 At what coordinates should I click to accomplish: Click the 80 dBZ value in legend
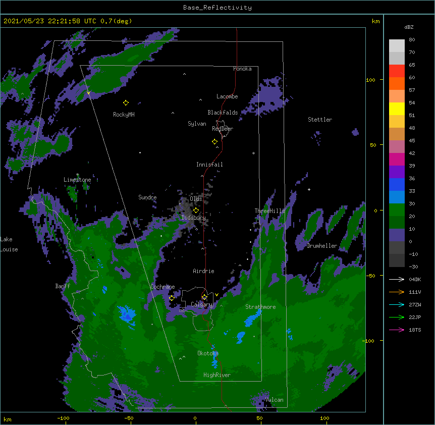pos(412,40)
